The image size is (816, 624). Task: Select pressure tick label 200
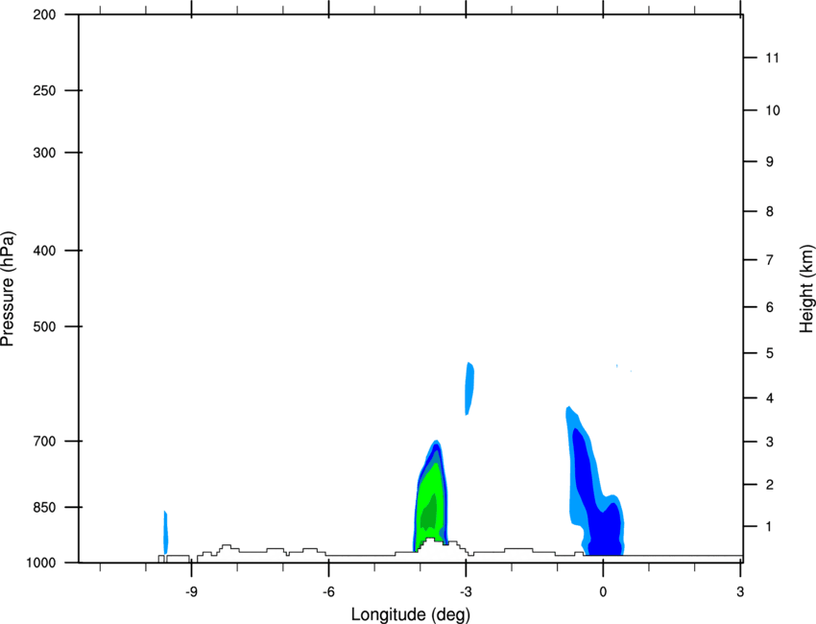click(44, 14)
